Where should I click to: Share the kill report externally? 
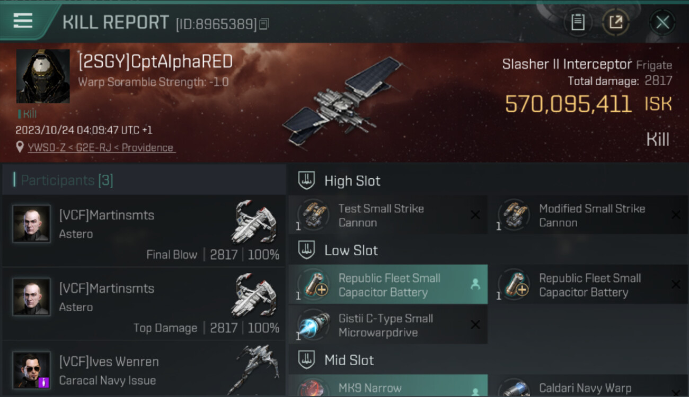616,22
